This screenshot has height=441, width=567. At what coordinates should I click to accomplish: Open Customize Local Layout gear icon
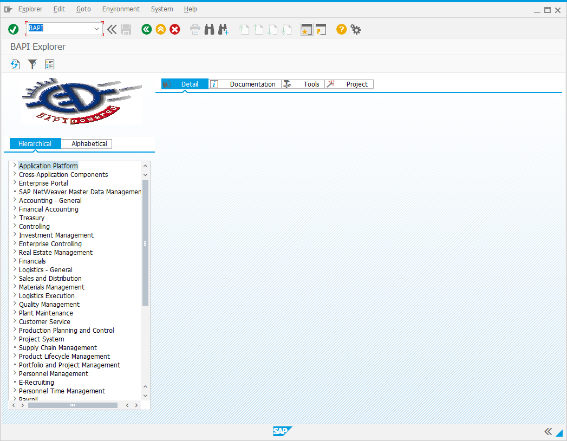(356, 29)
